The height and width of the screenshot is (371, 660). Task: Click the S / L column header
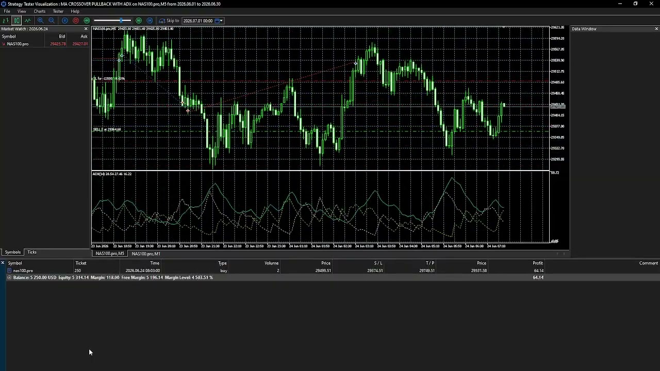(x=378, y=263)
